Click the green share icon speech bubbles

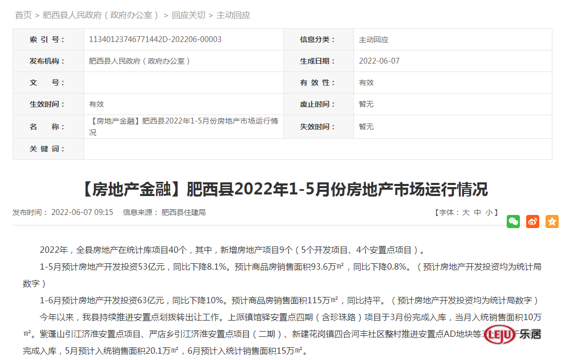tap(513, 221)
